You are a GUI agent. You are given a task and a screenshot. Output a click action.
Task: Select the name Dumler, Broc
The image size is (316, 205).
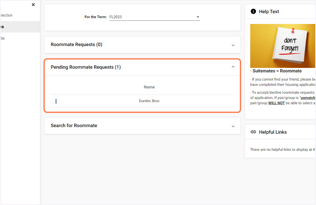click(149, 101)
